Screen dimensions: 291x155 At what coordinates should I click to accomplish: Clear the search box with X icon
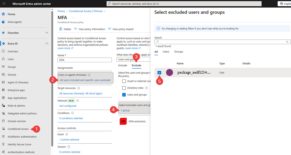(287, 42)
